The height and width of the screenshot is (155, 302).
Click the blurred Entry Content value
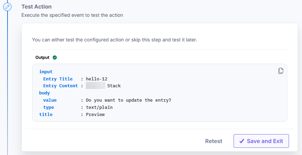click(95, 86)
